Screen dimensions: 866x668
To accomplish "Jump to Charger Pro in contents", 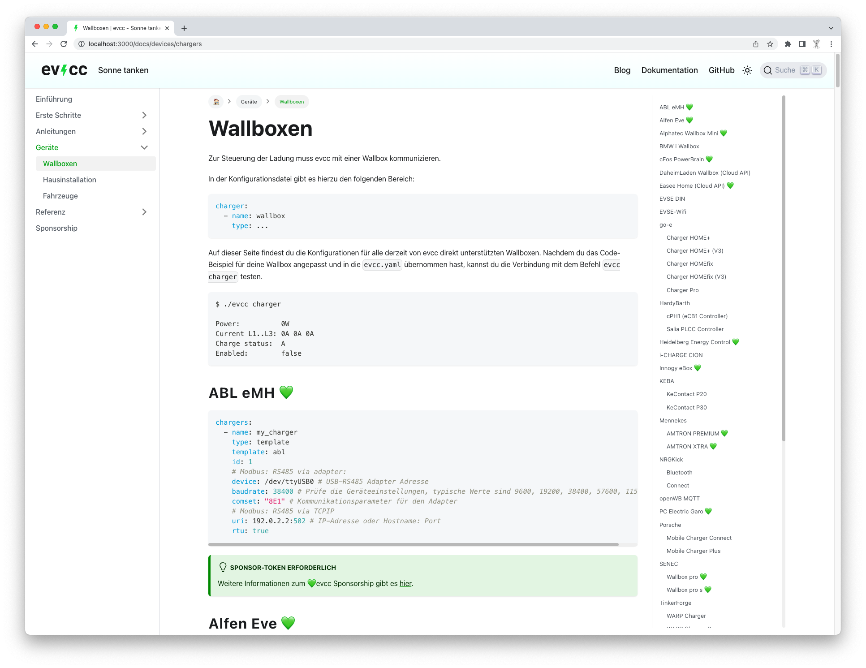I will coord(682,290).
